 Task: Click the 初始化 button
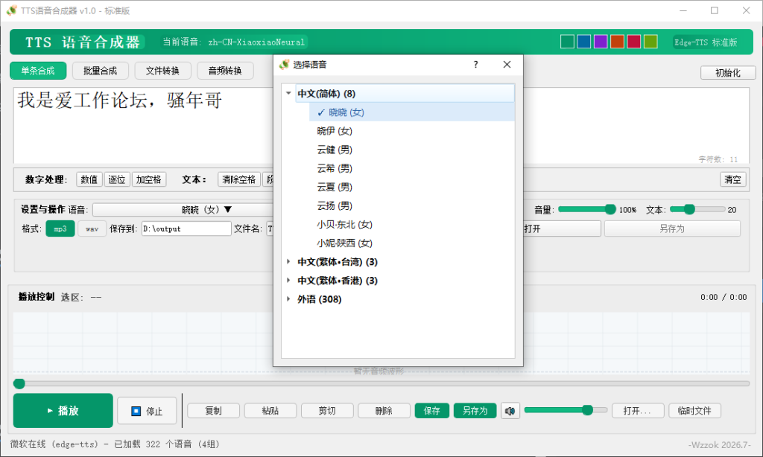pyautogui.click(x=728, y=72)
